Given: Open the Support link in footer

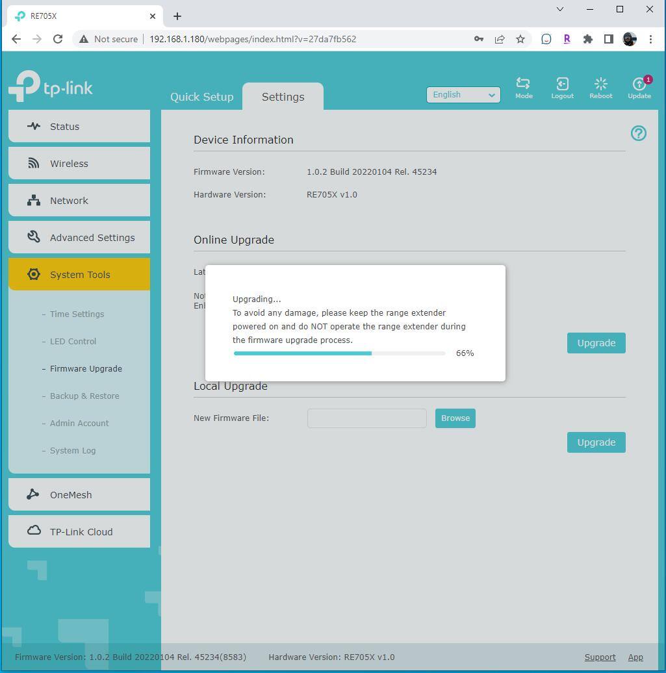Looking at the screenshot, I should tap(600, 657).
